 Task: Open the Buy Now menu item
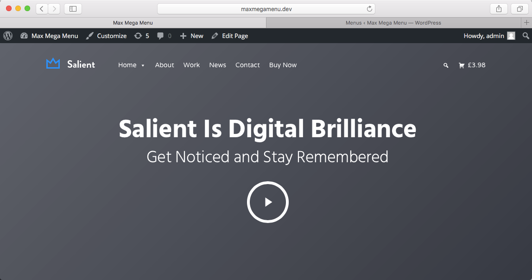[283, 65]
